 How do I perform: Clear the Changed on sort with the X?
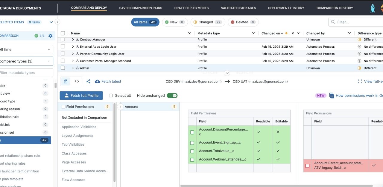click(x=293, y=33)
